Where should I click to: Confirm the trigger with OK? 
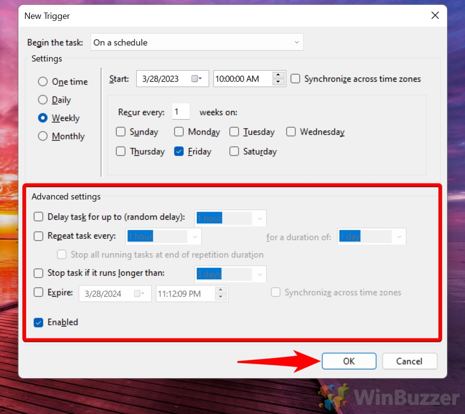(x=349, y=361)
